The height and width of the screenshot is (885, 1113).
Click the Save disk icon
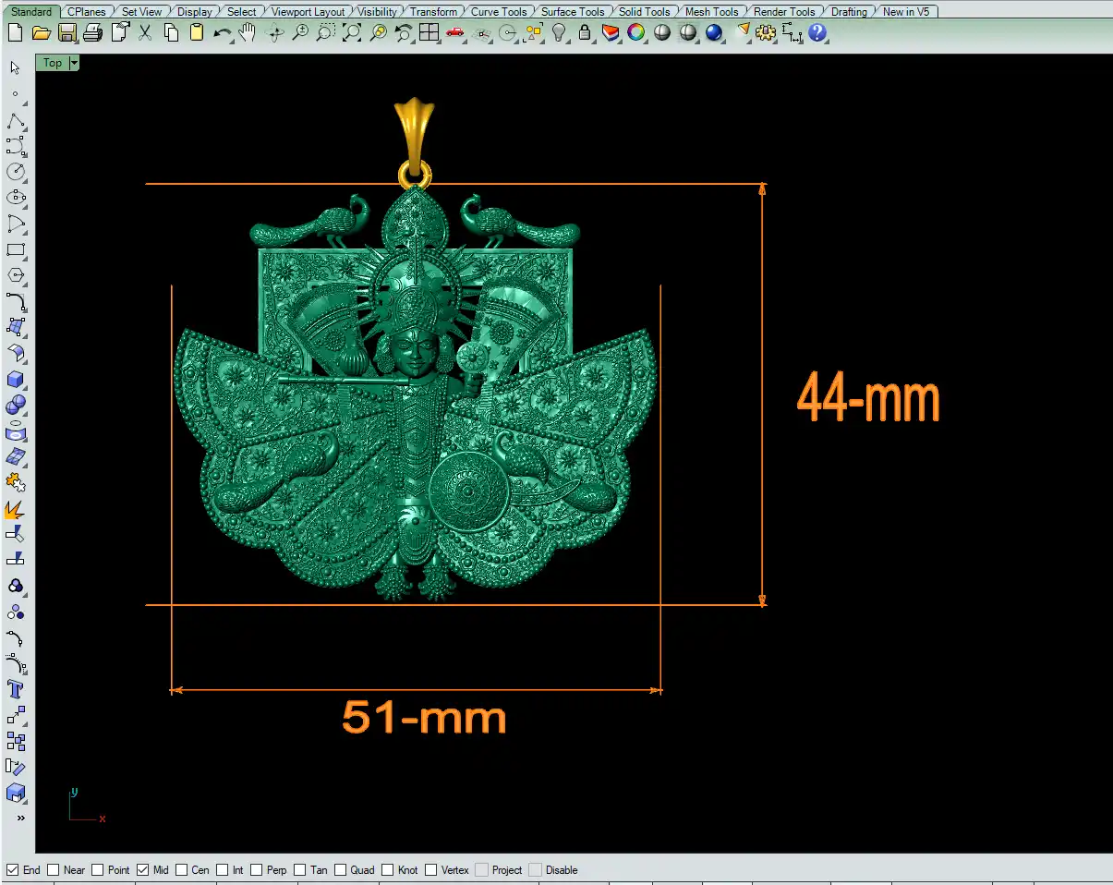[x=67, y=33]
